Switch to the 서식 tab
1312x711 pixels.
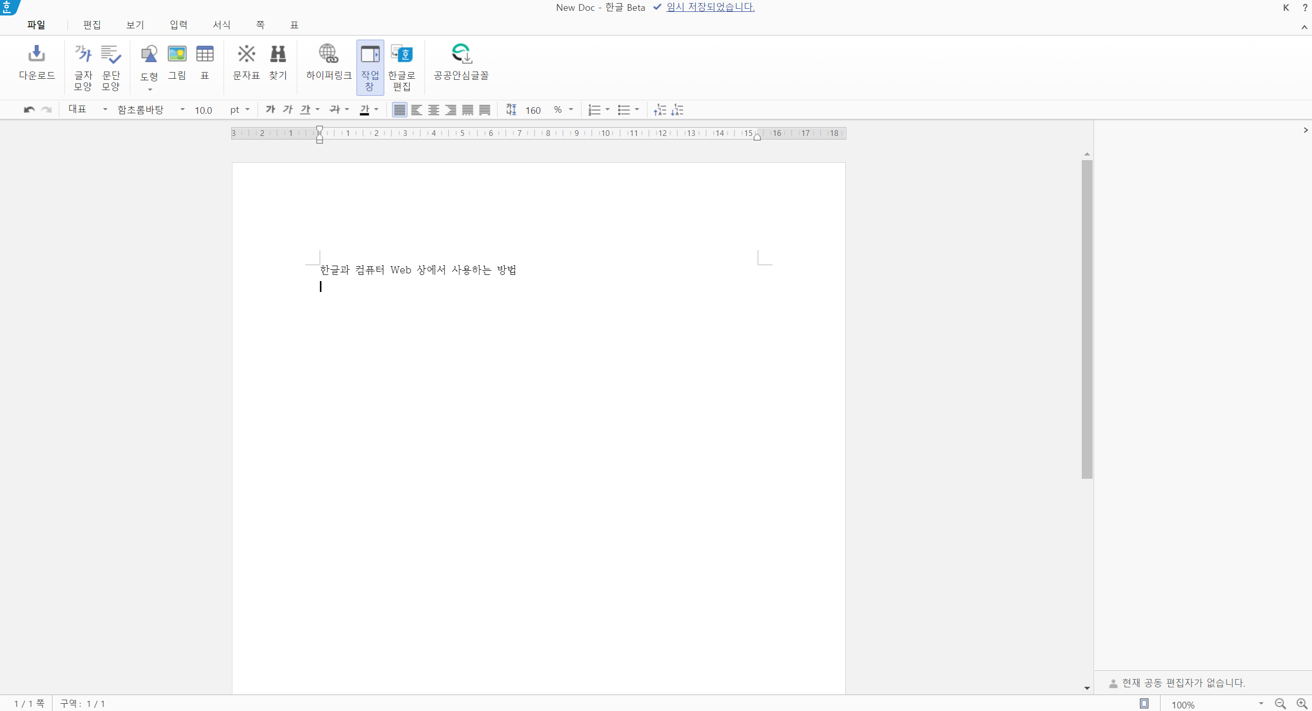pyautogui.click(x=221, y=25)
